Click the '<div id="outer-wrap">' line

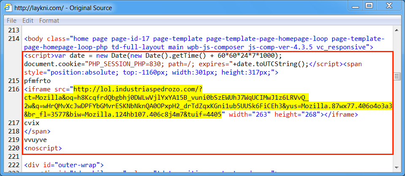click(x=64, y=165)
